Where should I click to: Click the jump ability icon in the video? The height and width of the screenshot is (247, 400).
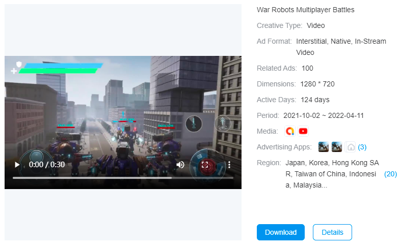click(x=222, y=123)
